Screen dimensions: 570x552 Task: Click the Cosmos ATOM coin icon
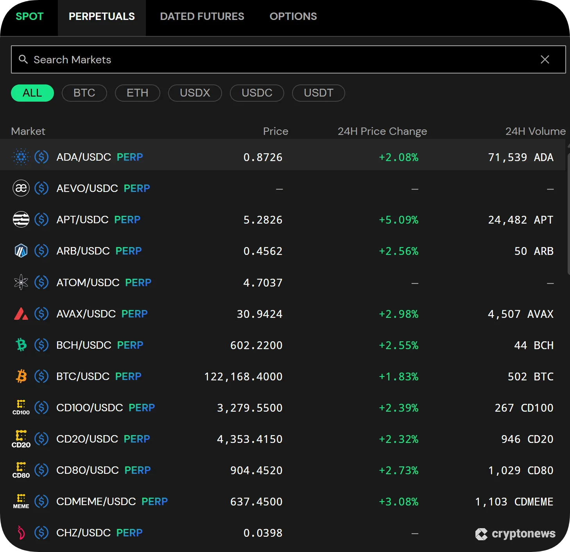tap(21, 282)
